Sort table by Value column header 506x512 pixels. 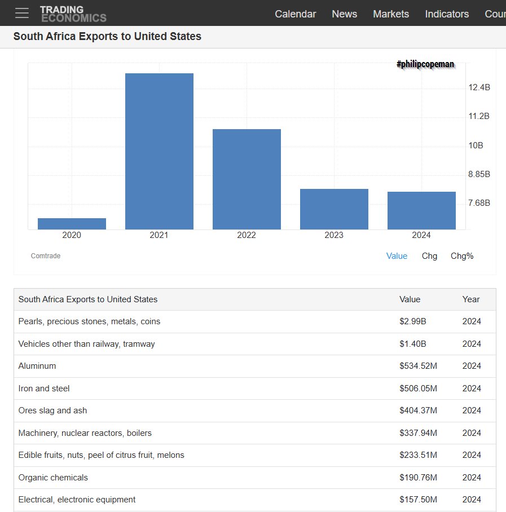click(x=410, y=299)
